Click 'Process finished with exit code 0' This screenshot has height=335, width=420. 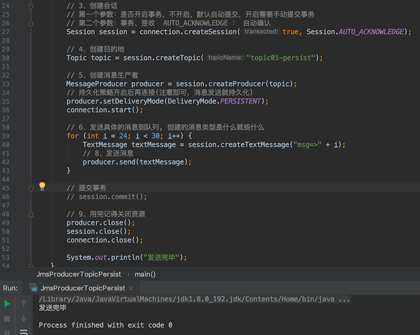coord(105,325)
